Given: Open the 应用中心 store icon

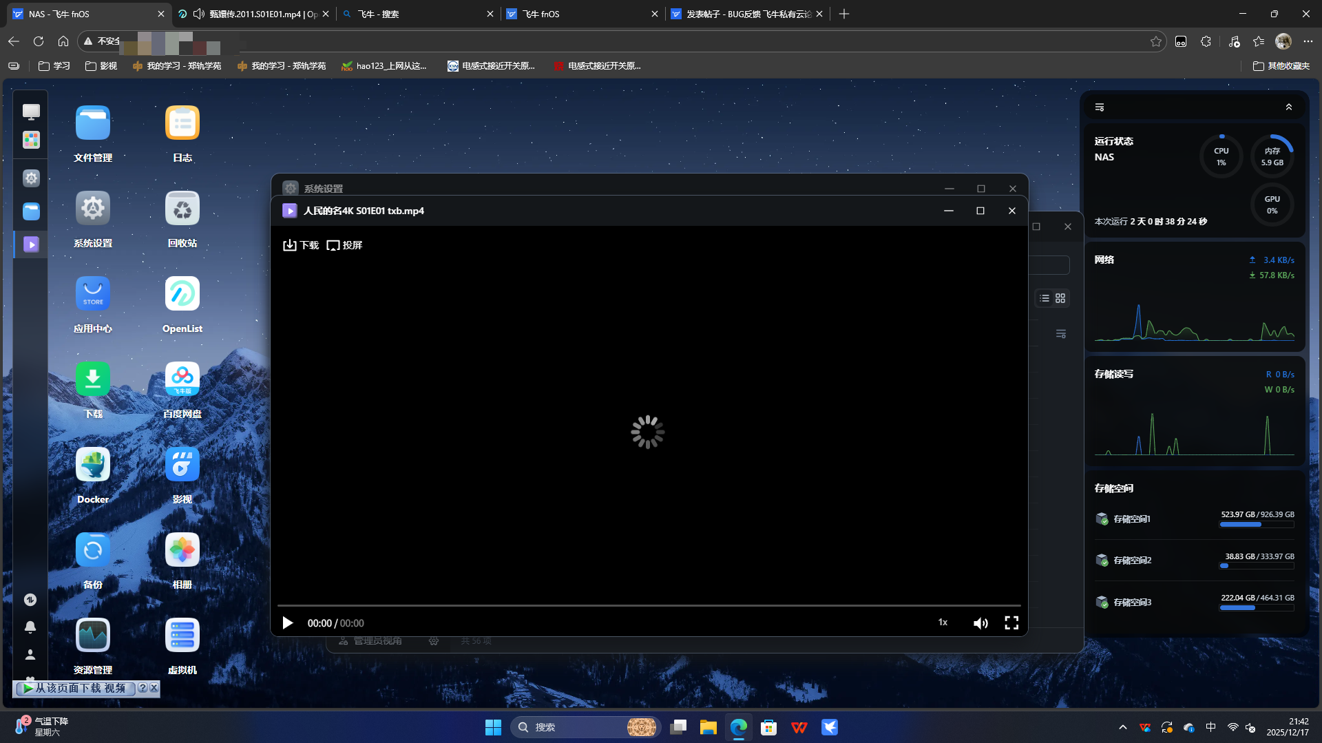Looking at the screenshot, I should pos(92,294).
